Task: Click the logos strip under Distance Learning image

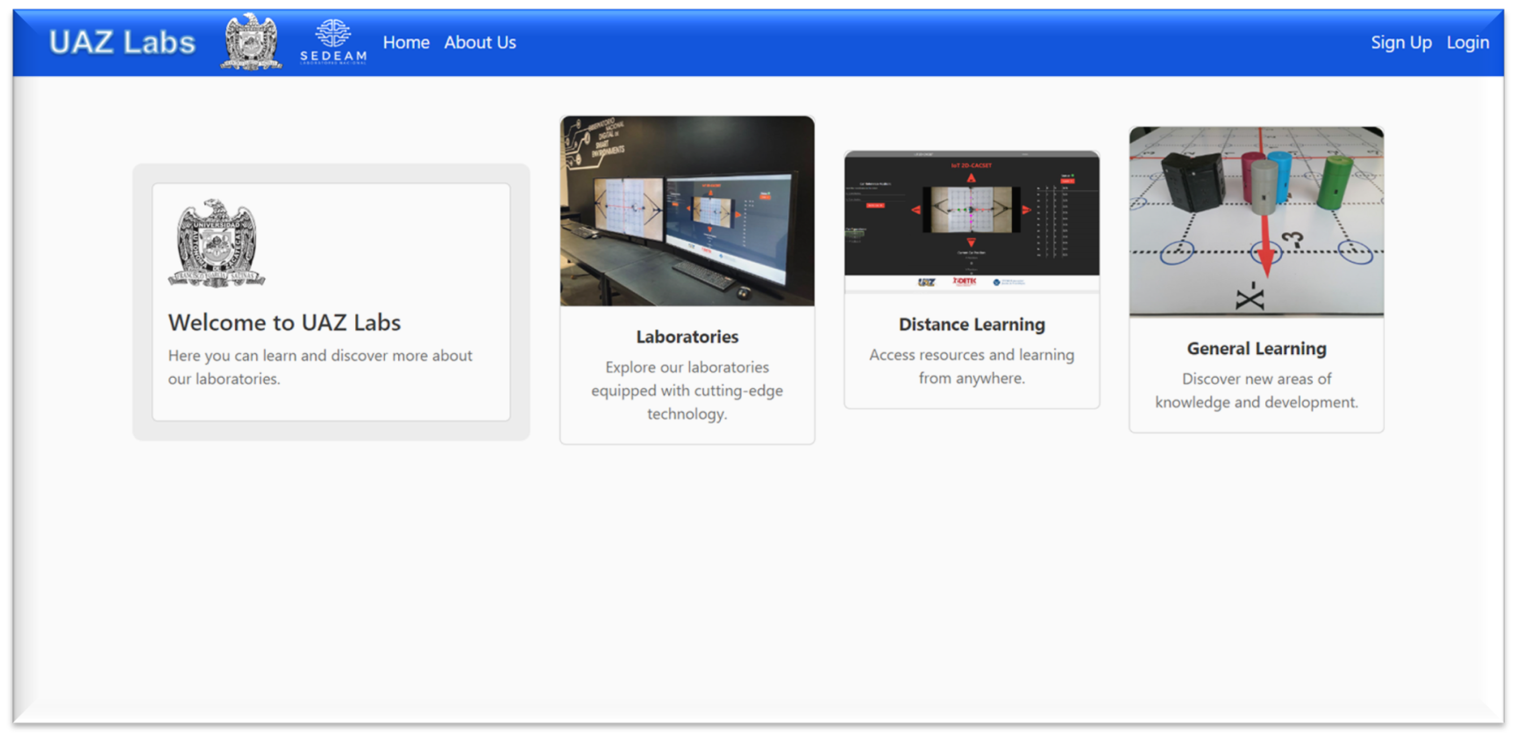Action: click(x=971, y=282)
